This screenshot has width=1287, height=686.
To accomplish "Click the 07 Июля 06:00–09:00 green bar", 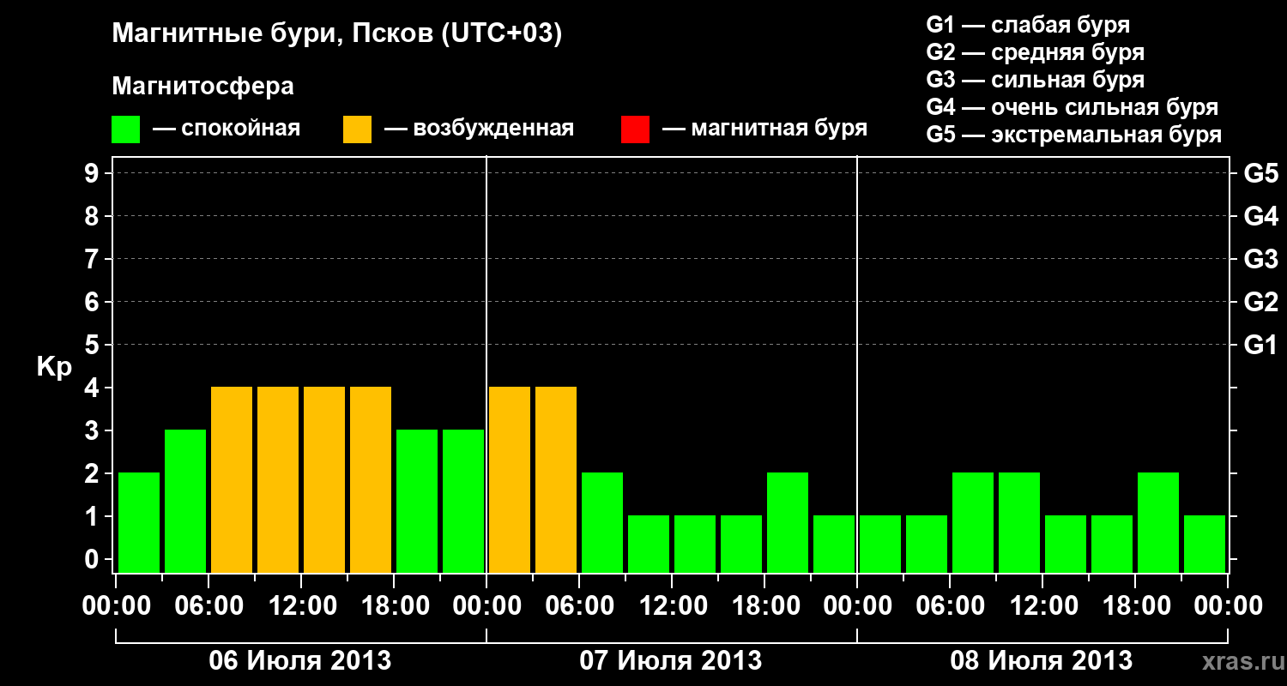I will click(602, 522).
